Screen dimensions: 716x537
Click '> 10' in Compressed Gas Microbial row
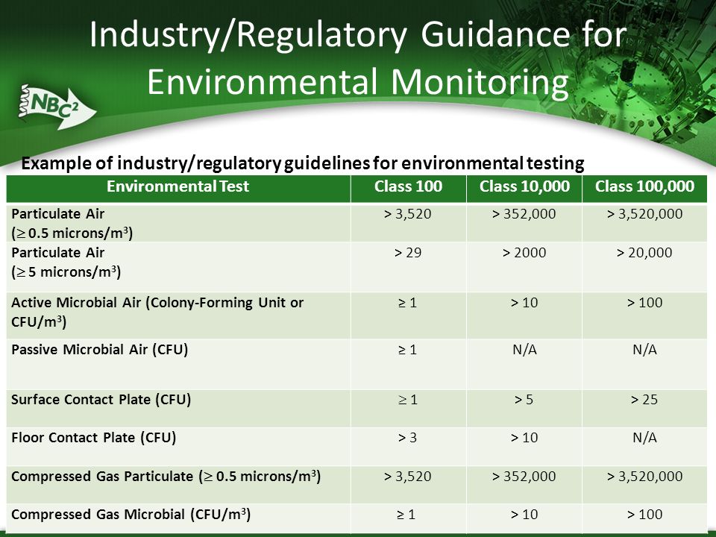524,514
